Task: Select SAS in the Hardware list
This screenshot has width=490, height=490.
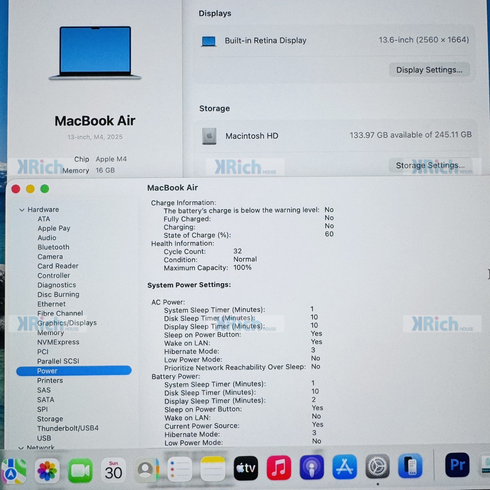Action: click(x=44, y=390)
